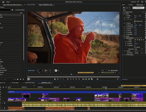Click the Lift icon in Program monitor
146x112 pixels.
(83, 79)
